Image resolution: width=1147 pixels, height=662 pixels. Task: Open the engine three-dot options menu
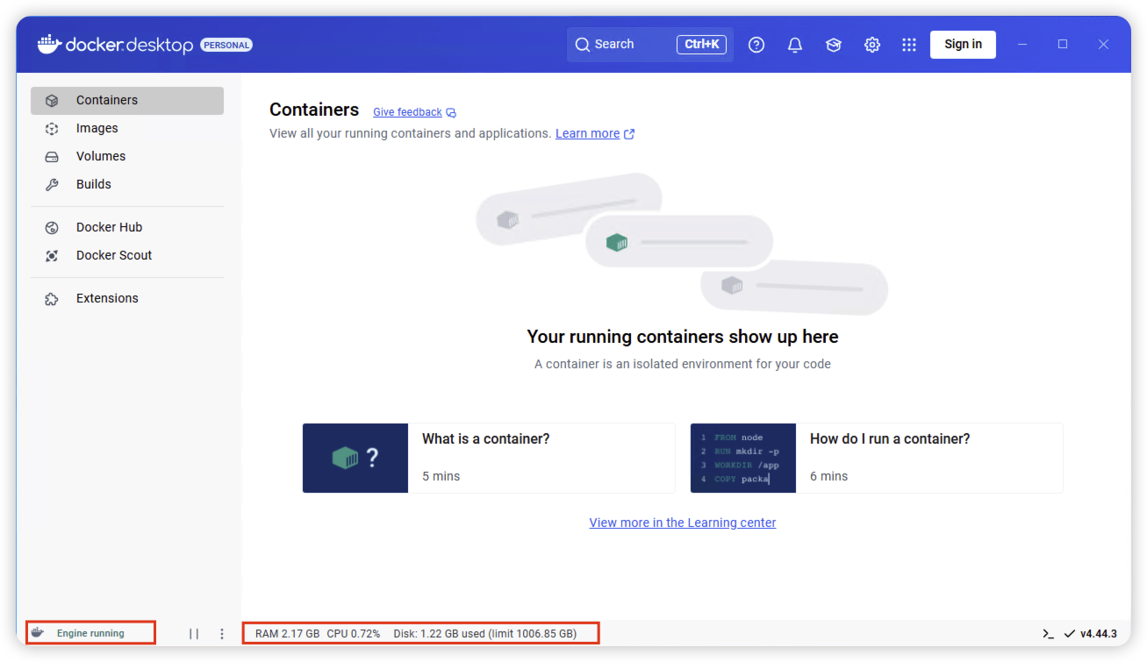[222, 633]
